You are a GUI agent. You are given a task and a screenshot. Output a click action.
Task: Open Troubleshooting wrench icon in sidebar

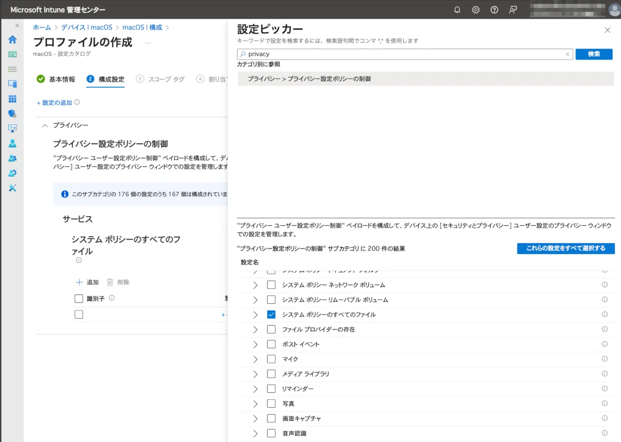12,188
